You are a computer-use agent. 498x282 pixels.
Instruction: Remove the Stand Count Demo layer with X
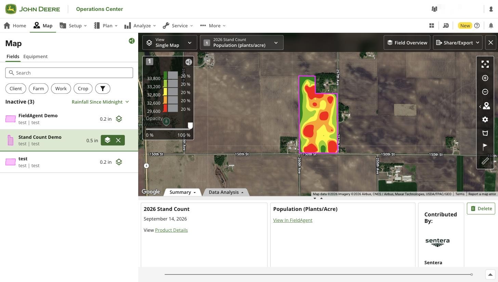118,140
